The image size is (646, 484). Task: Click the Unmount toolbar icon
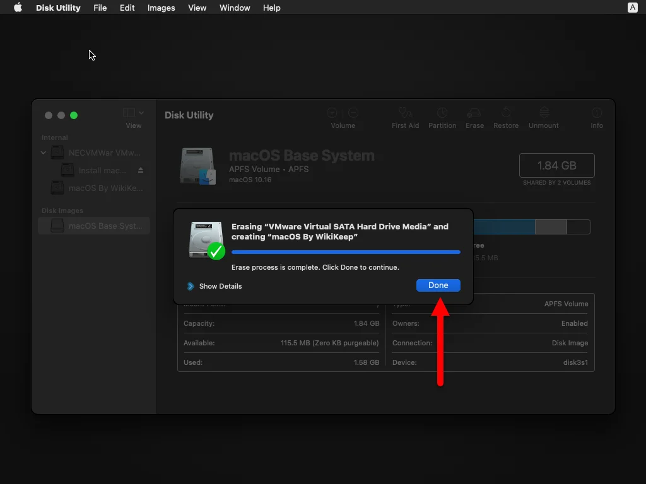[544, 112]
